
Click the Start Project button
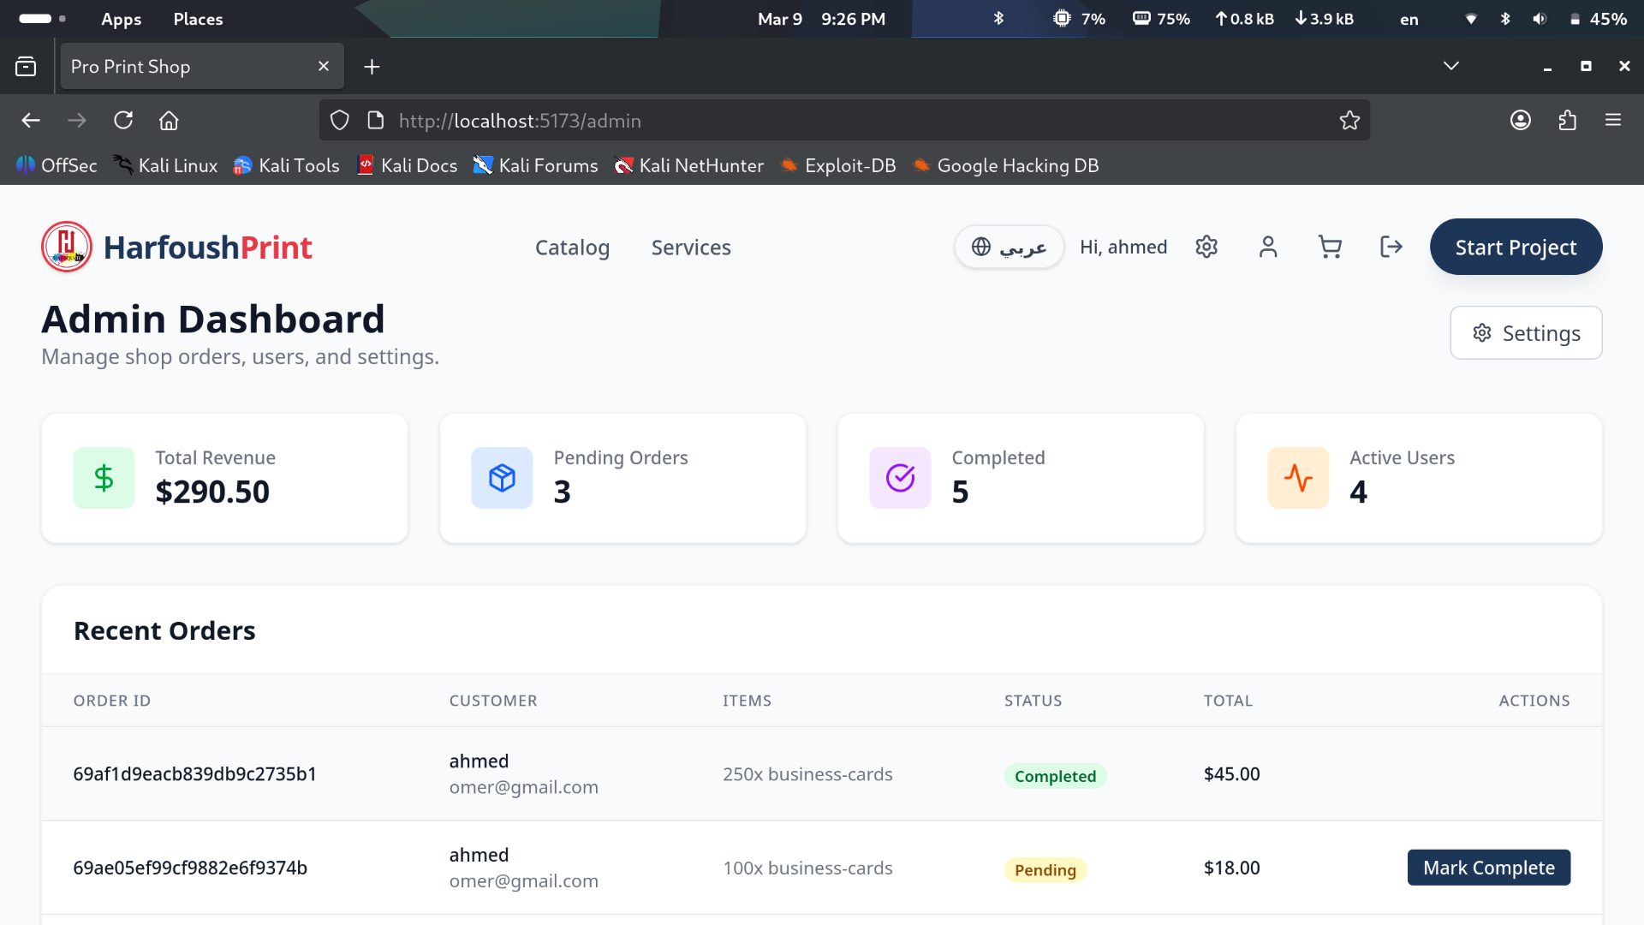pyautogui.click(x=1516, y=248)
